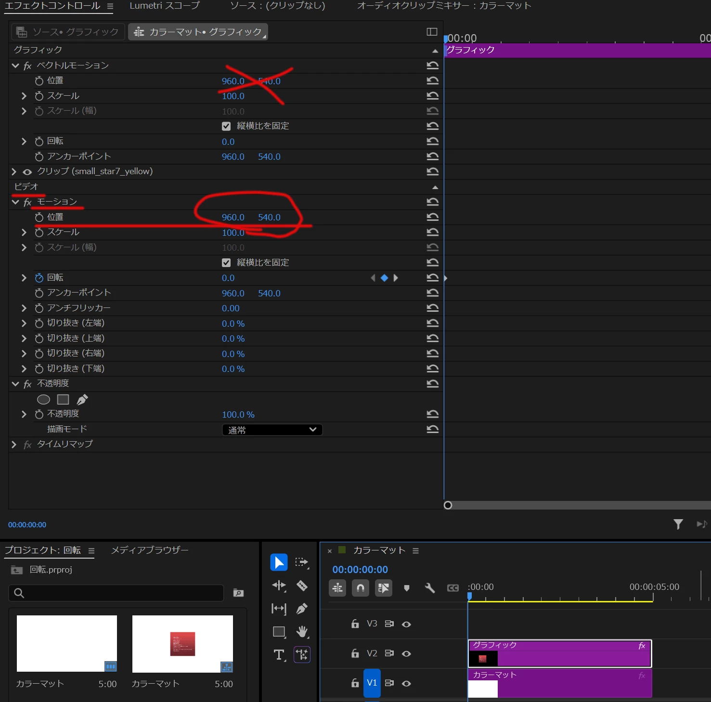Viewport: 711px width, 702px height.
Task: Toggle visibility eye of クリップ small_star7_yellow
Action: (x=27, y=172)
